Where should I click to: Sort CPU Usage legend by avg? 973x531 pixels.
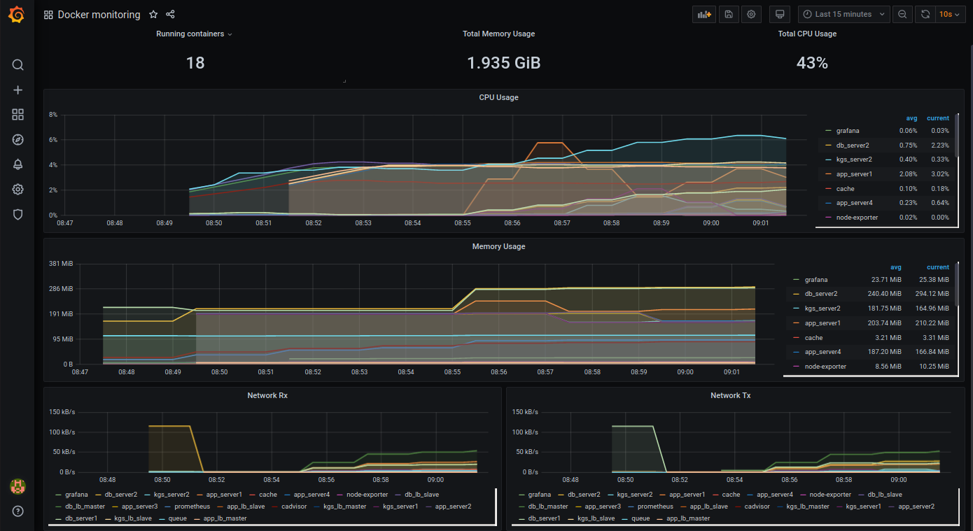(911, 118)
